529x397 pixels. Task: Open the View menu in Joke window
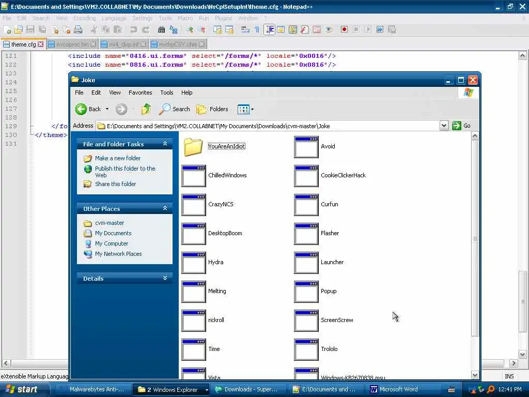(x=115, y=93)
